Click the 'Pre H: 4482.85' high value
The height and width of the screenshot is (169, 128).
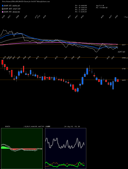click(x=81, y=8)
